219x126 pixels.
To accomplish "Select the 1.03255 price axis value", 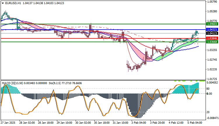I will coord(212,50).
